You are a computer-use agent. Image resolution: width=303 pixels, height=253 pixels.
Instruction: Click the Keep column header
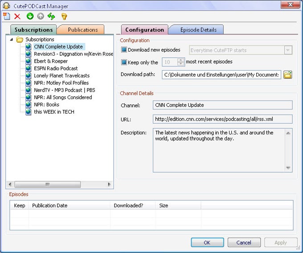click(19, 205)
